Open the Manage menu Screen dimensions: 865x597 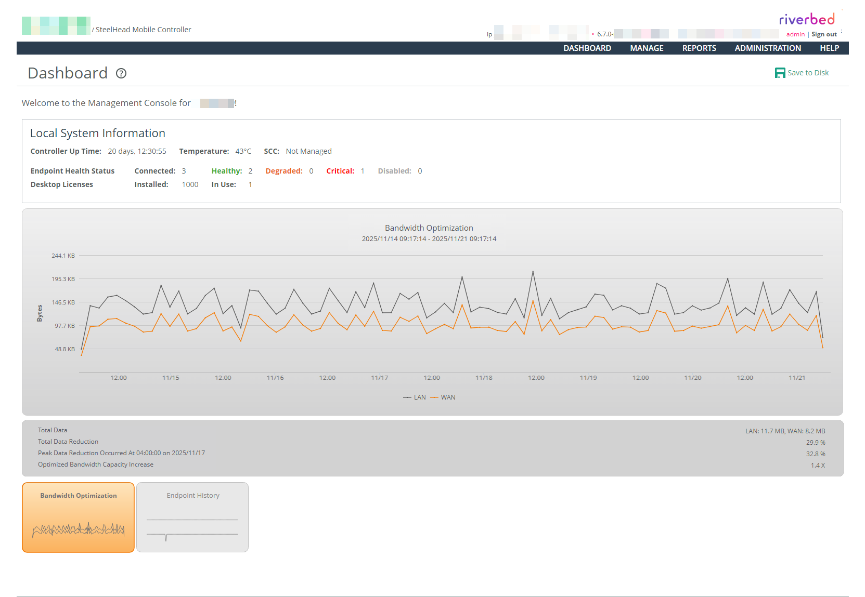point(647,48)
